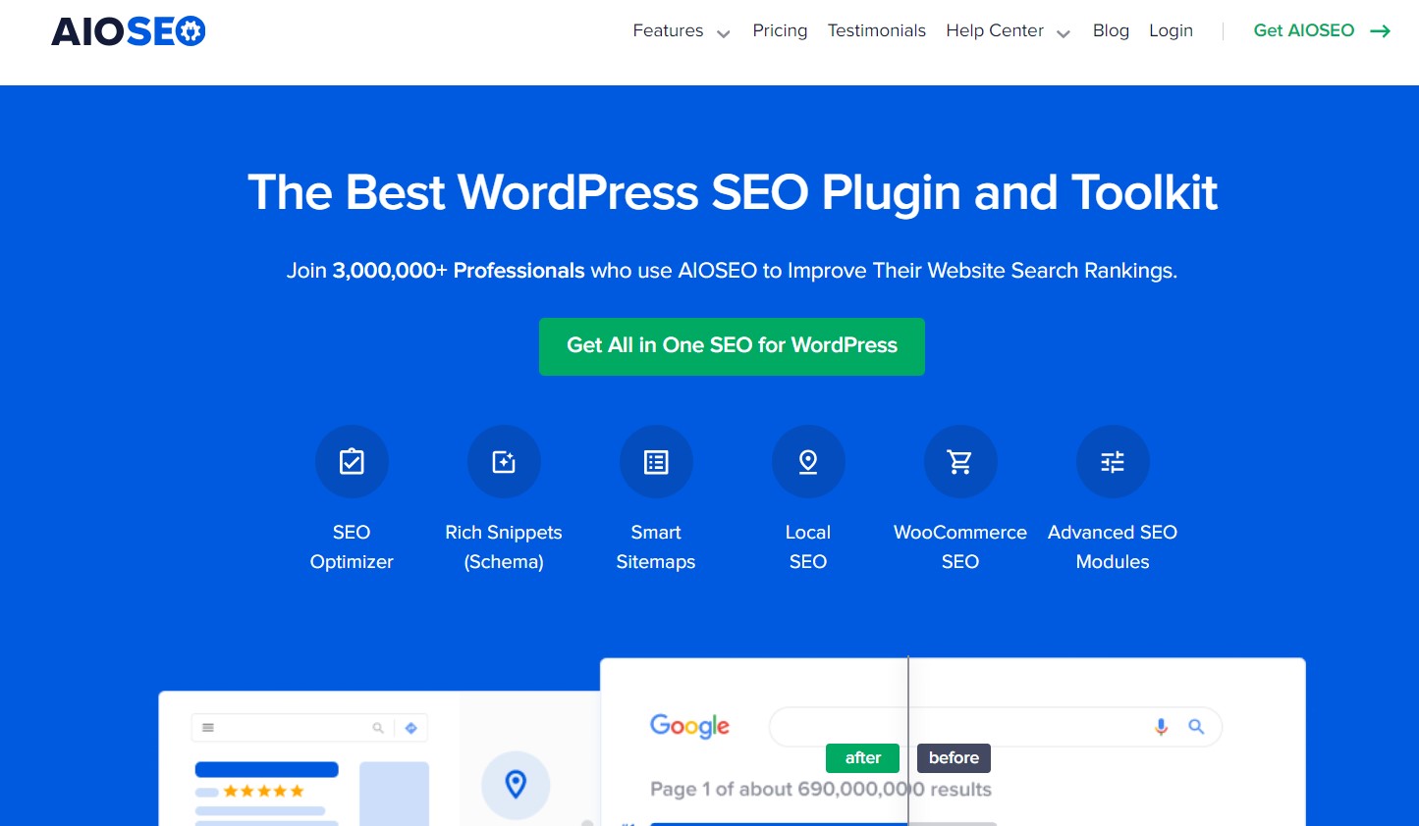Click 'Page 1 of about 690,000,000 results' text

pyautogui.click(x=821, y=789)
